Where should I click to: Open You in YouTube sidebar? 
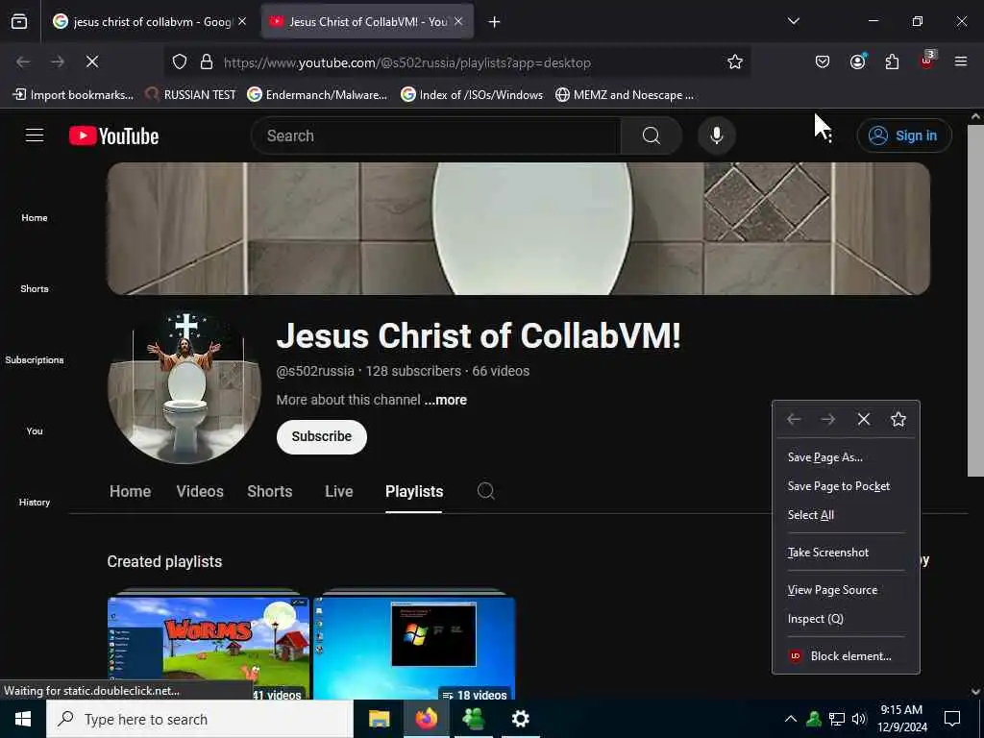[x=35, y=430]
